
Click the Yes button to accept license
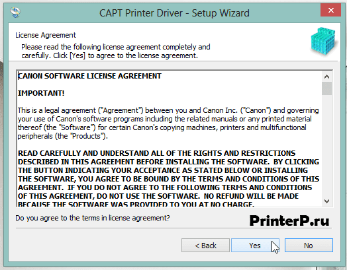coord(255,245)
